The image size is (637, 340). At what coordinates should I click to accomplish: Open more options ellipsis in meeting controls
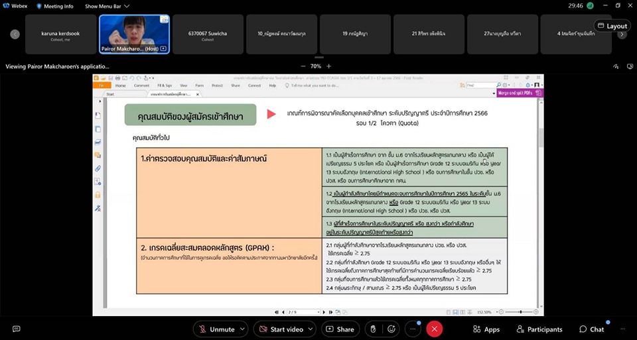413,329
